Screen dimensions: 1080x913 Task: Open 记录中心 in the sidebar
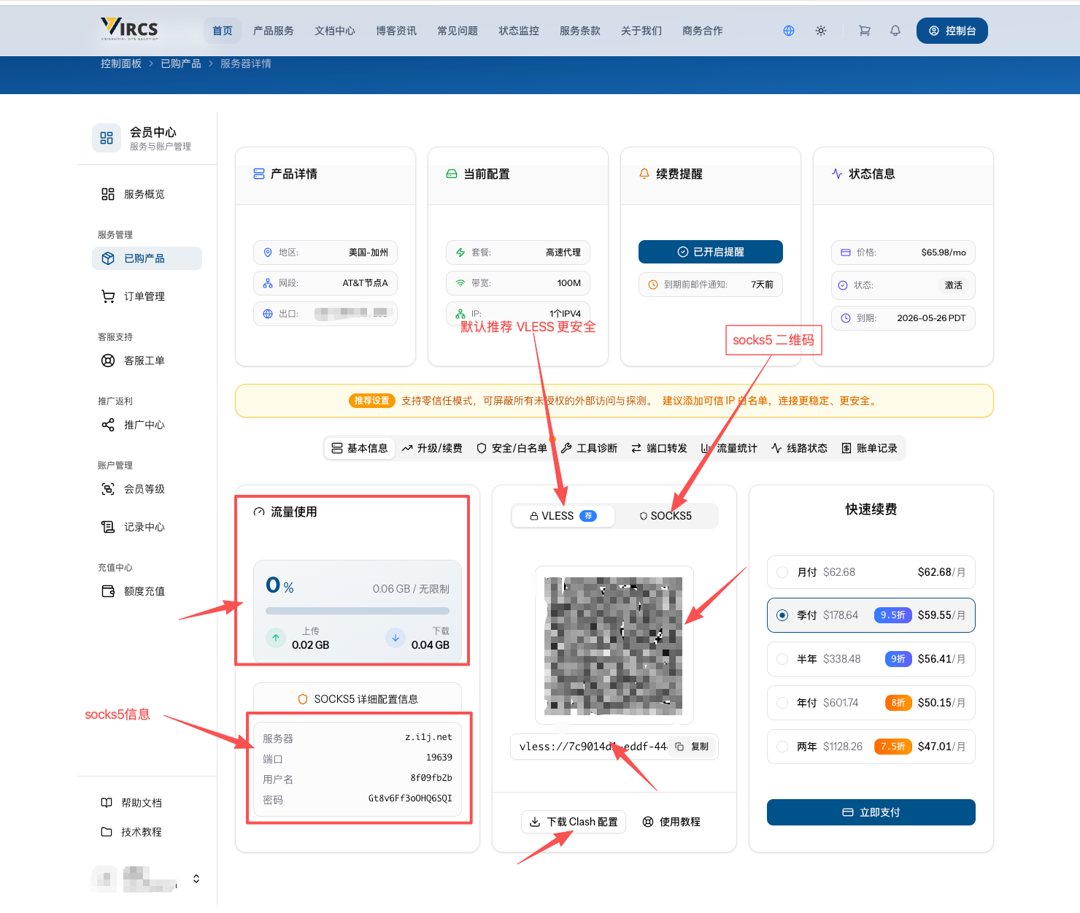click(x=147, y=527)
